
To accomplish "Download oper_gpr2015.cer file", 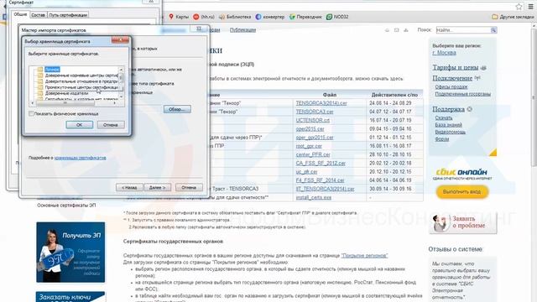I will (315, 138).
